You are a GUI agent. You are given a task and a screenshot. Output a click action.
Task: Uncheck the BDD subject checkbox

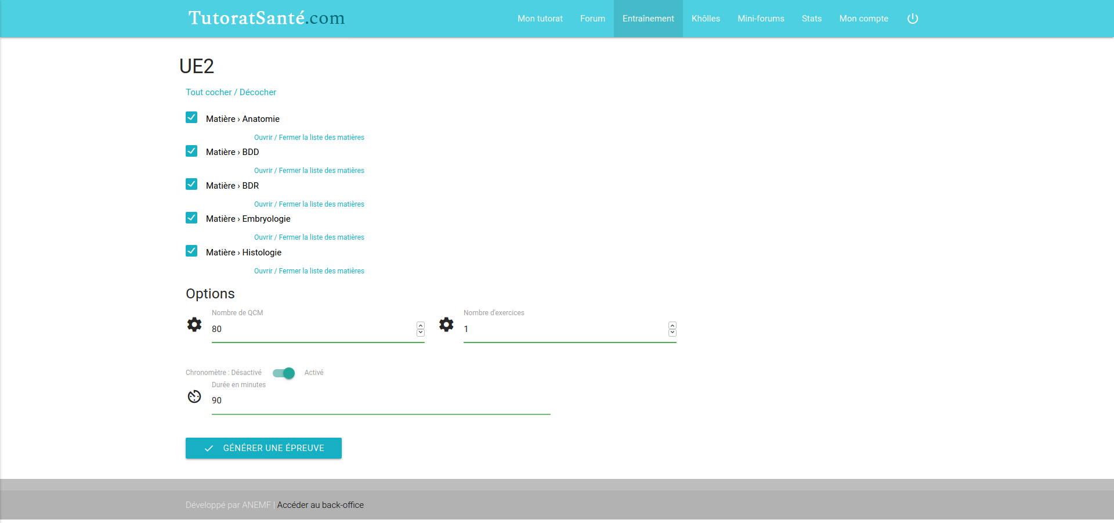[191, 151]
